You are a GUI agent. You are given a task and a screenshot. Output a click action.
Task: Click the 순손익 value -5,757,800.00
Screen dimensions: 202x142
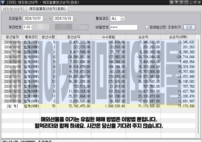[149, 72]
